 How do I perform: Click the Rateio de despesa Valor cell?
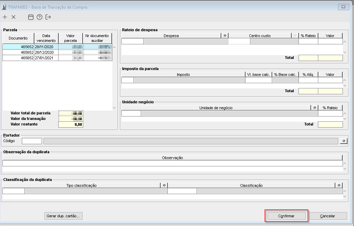[x=330, y=41]
